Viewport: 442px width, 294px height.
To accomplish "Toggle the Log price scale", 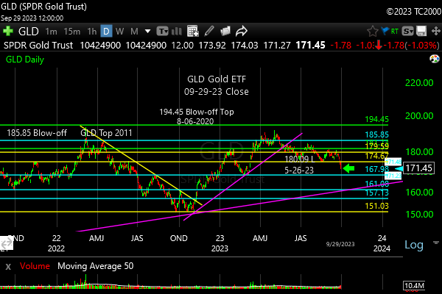I will point(414,245).
